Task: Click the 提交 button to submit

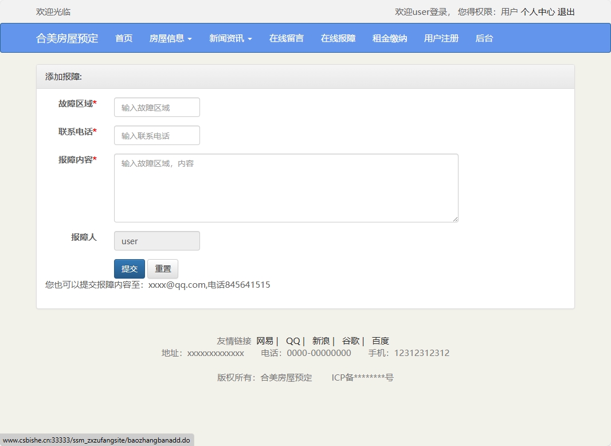Action: [x=129, y=268]
